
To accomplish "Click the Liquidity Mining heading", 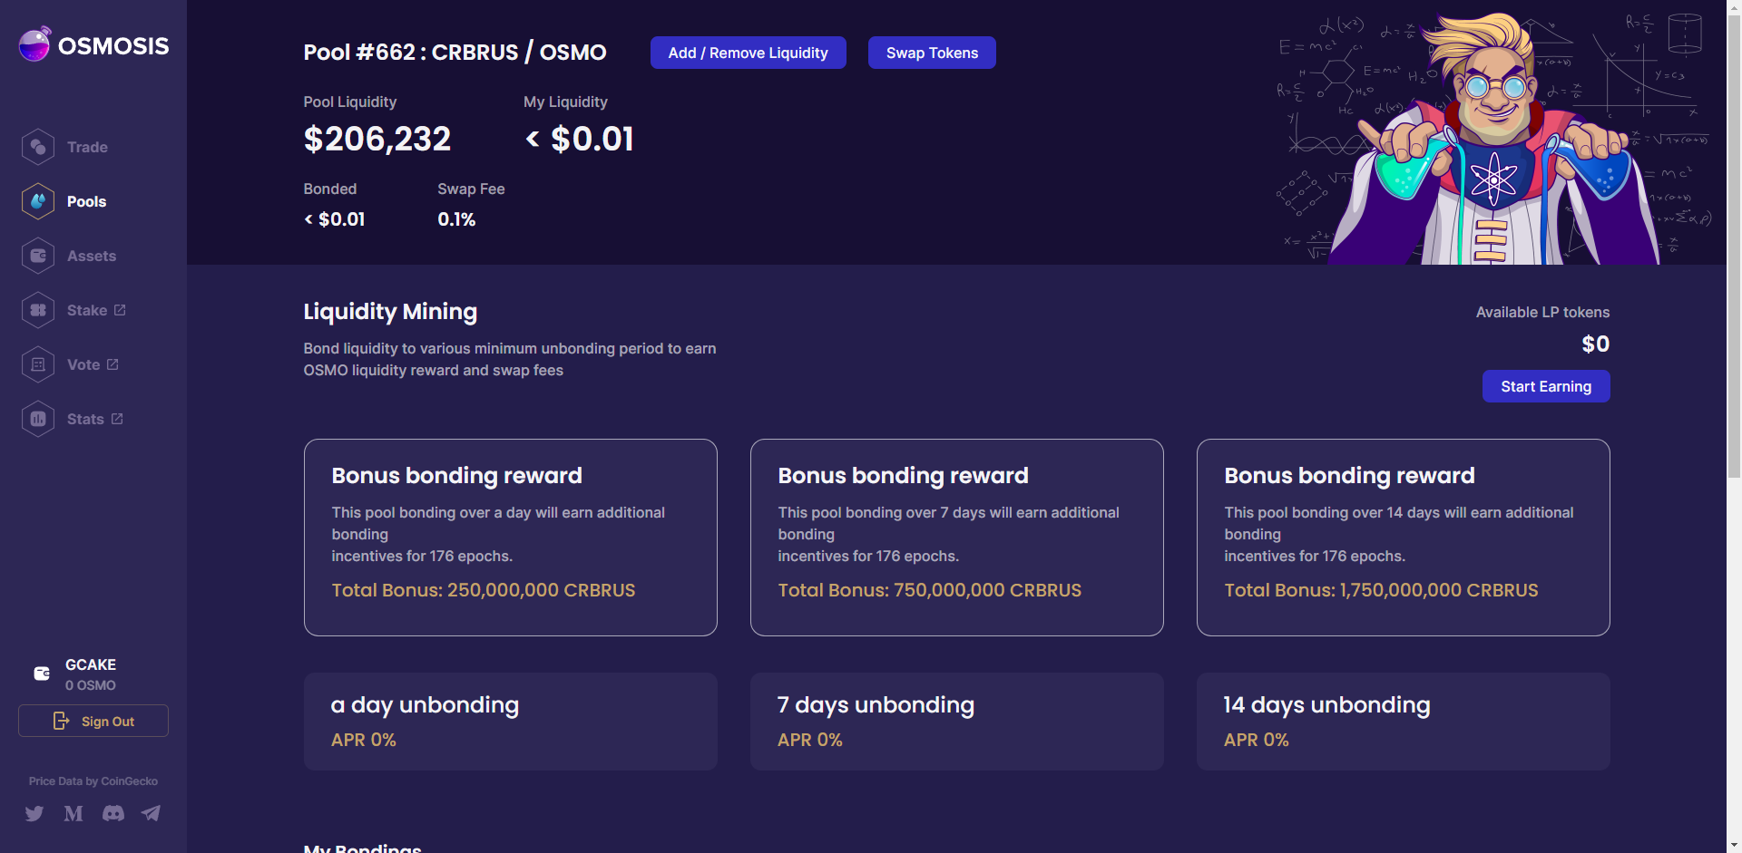I will 390,312.
